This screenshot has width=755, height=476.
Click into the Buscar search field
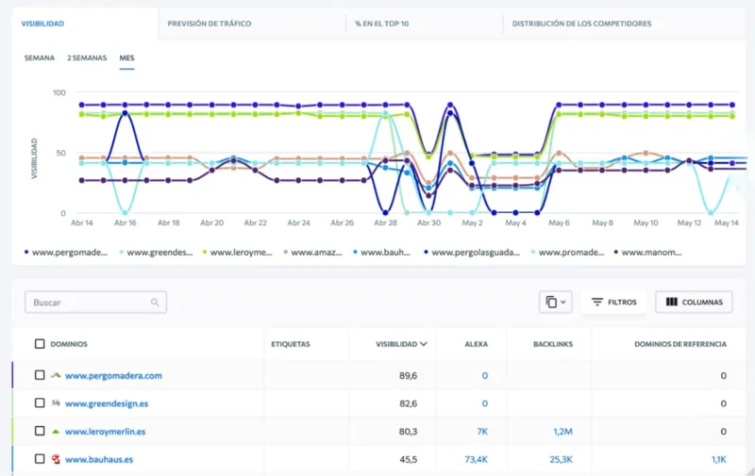[x=88, y=303]
